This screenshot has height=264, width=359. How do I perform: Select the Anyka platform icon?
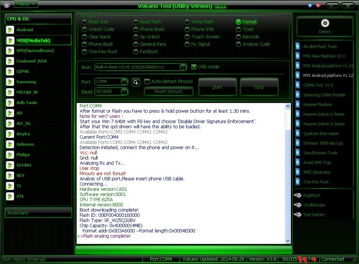coord(10,134)
